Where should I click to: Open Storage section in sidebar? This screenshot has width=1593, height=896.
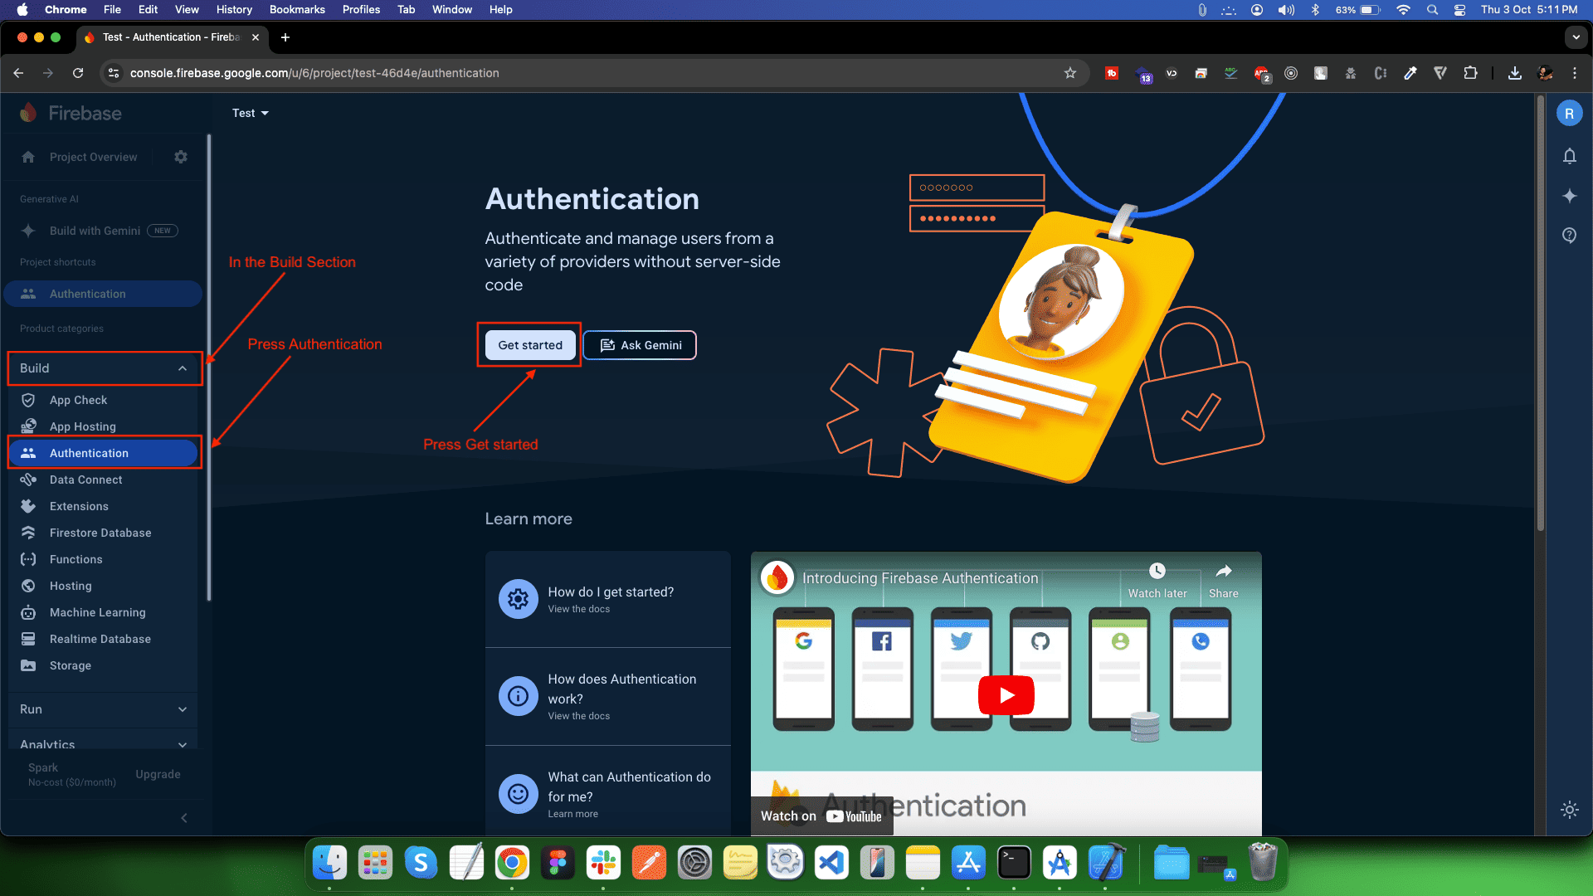coord(70,665)
